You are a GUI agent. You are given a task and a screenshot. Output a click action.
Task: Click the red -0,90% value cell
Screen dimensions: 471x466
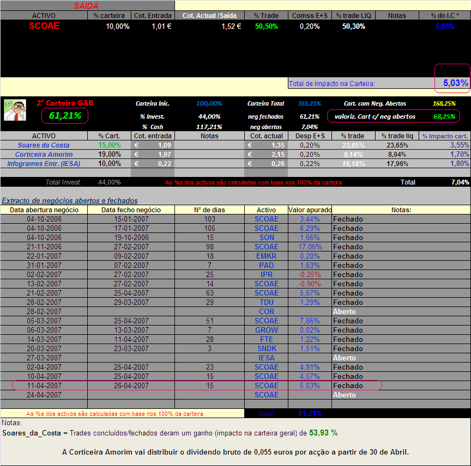point(310,284)
